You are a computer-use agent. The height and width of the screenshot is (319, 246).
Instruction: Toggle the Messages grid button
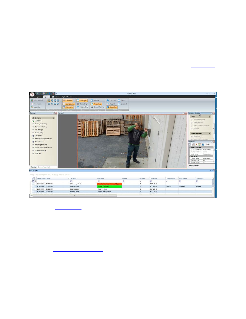tap(82, 100)
